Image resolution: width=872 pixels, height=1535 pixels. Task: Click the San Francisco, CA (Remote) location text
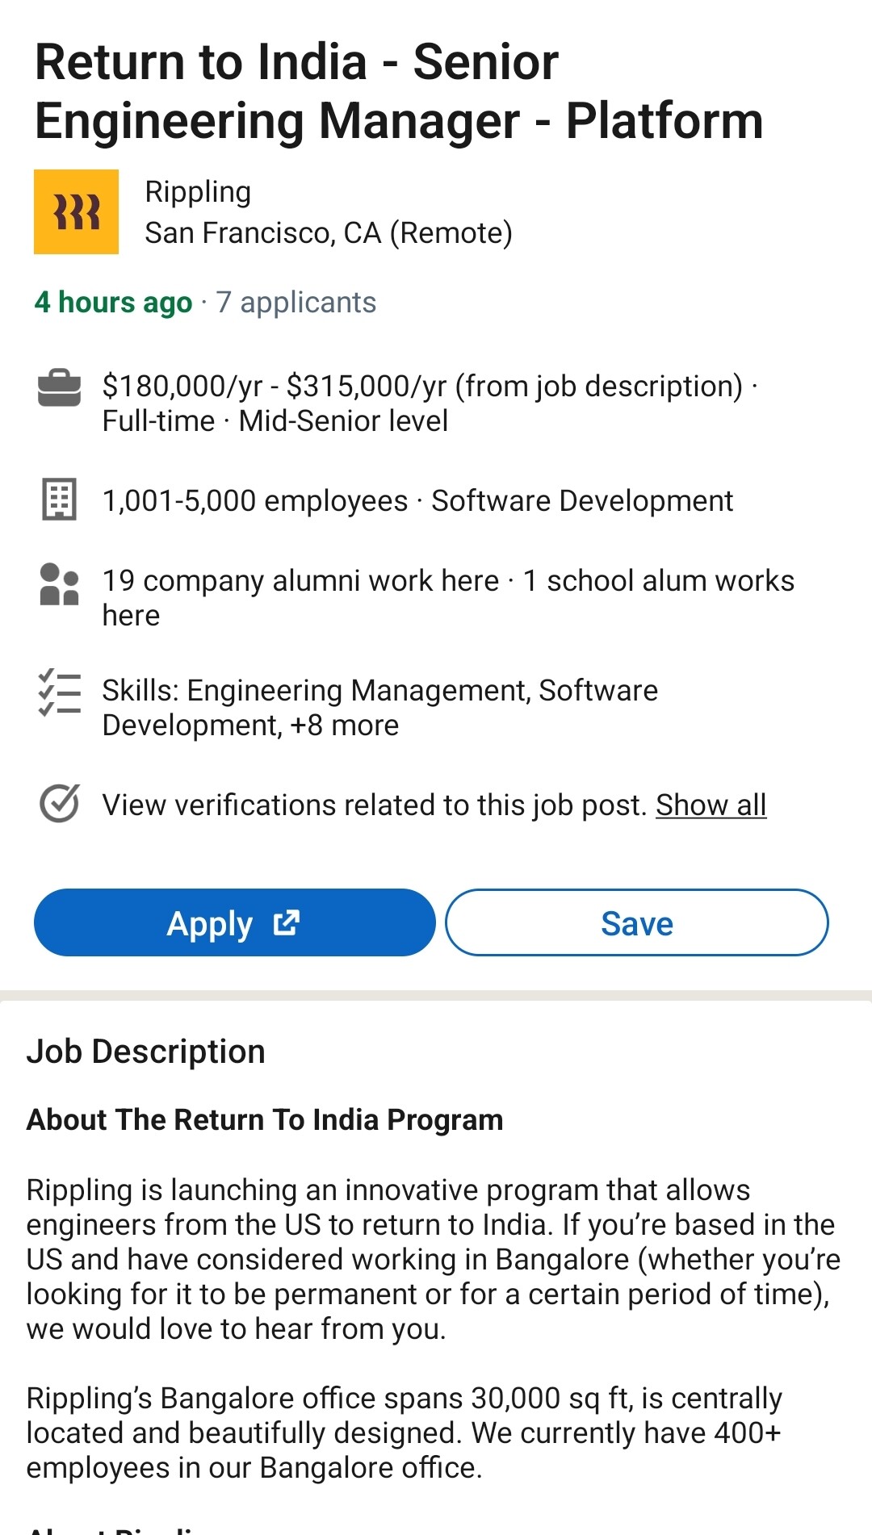click(329, 233)
